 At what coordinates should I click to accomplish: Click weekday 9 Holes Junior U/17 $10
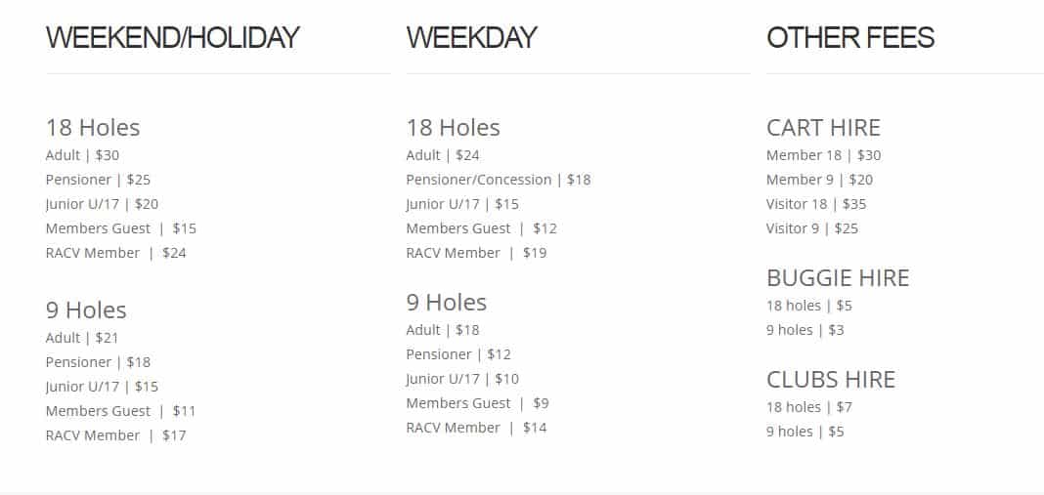pos(462,379)
